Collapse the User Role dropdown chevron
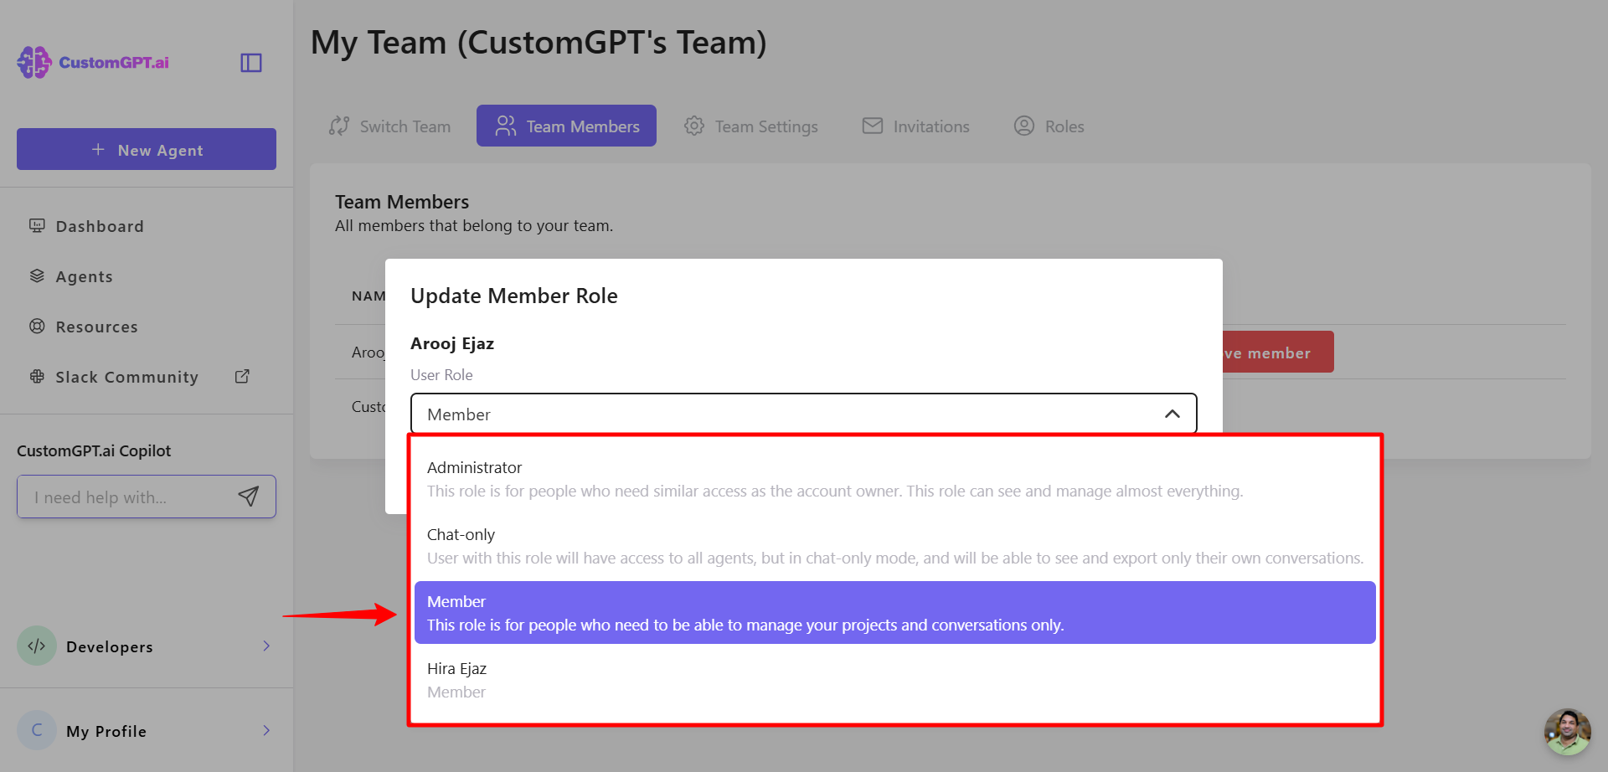This screenshot has height=772, width=1608. pos(1172,414)
